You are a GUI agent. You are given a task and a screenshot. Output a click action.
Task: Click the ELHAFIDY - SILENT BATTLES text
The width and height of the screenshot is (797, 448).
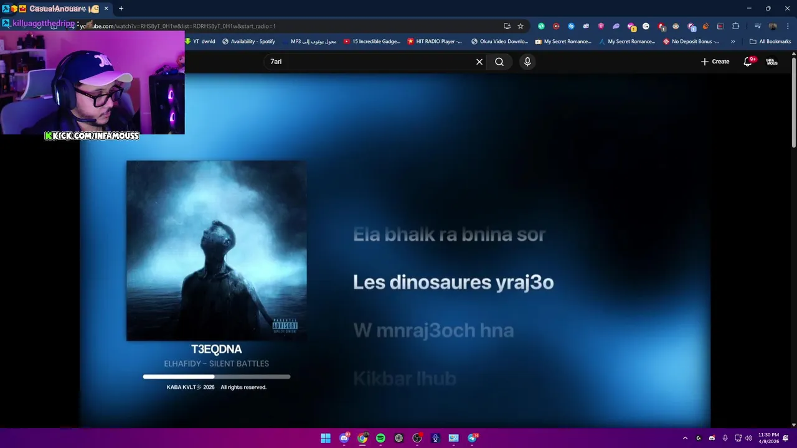216,363
